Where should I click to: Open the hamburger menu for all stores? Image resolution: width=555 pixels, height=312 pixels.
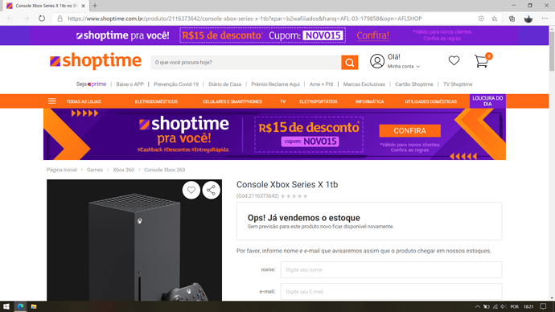52,101
